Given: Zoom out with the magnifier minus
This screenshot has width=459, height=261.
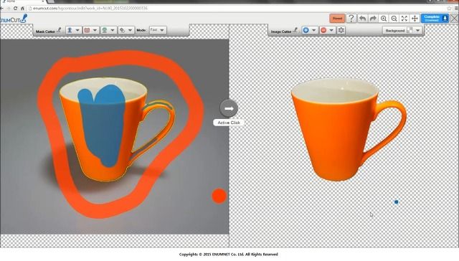Looking at the screenshot, I should 394,19.
